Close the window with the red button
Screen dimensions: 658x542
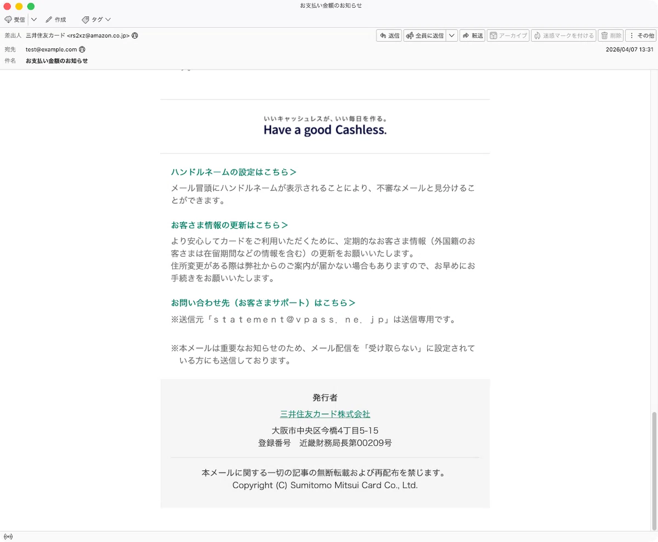pyautogui.click(x=7, y=6)
